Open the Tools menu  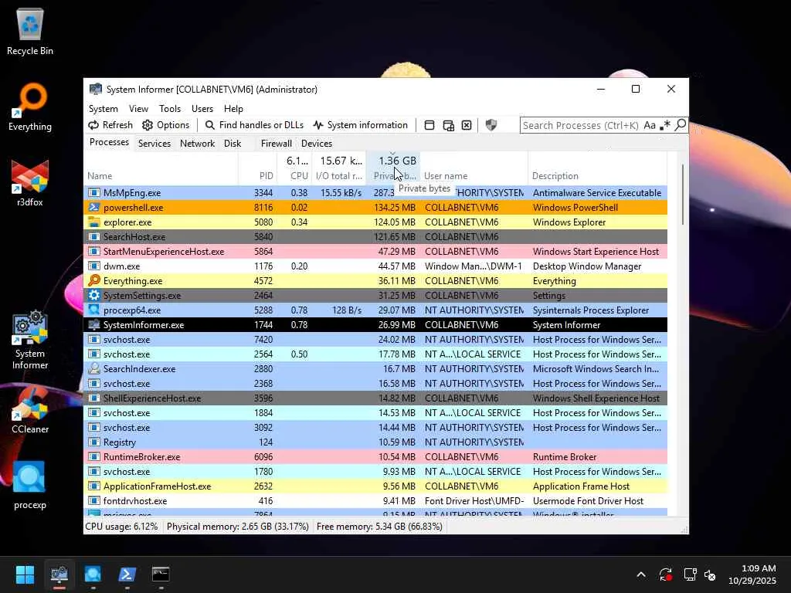pos(169,108)
